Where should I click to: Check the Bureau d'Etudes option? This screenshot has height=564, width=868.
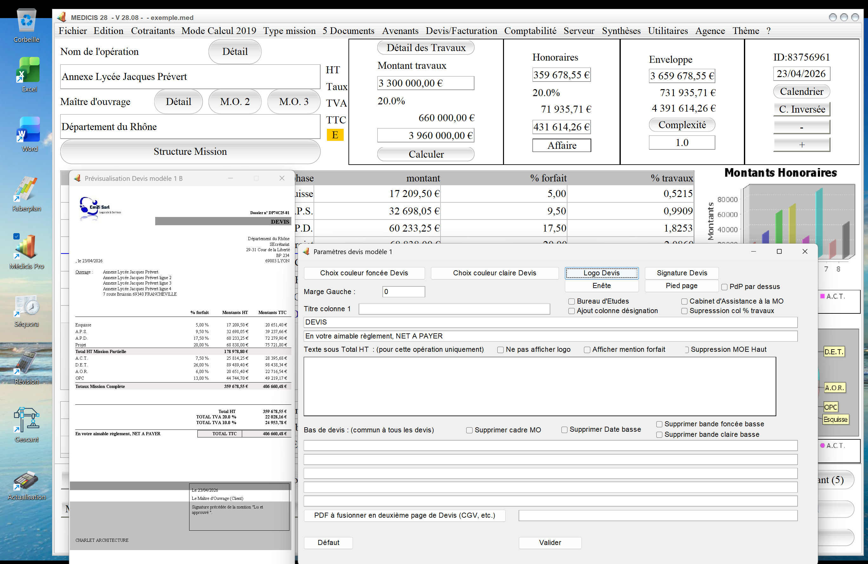point(572,301)
